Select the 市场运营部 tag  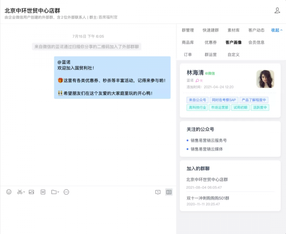pos(219,107)
